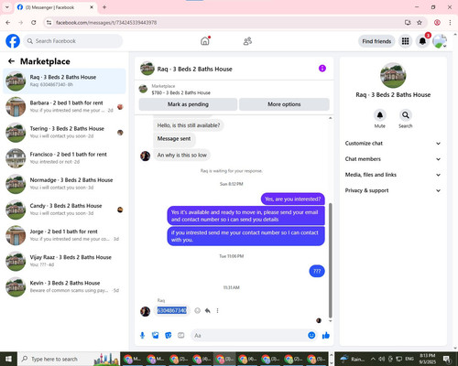React to the 6304867340 message with emoji
The height and width of the screenshot is (366, 458).
point(198,310)
